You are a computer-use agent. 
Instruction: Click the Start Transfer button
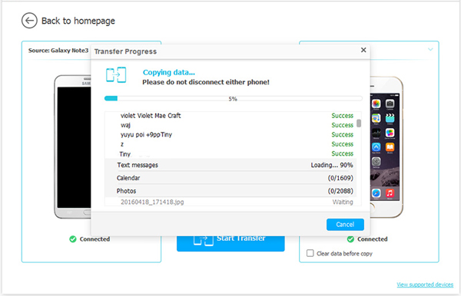[x=230, y=243]
